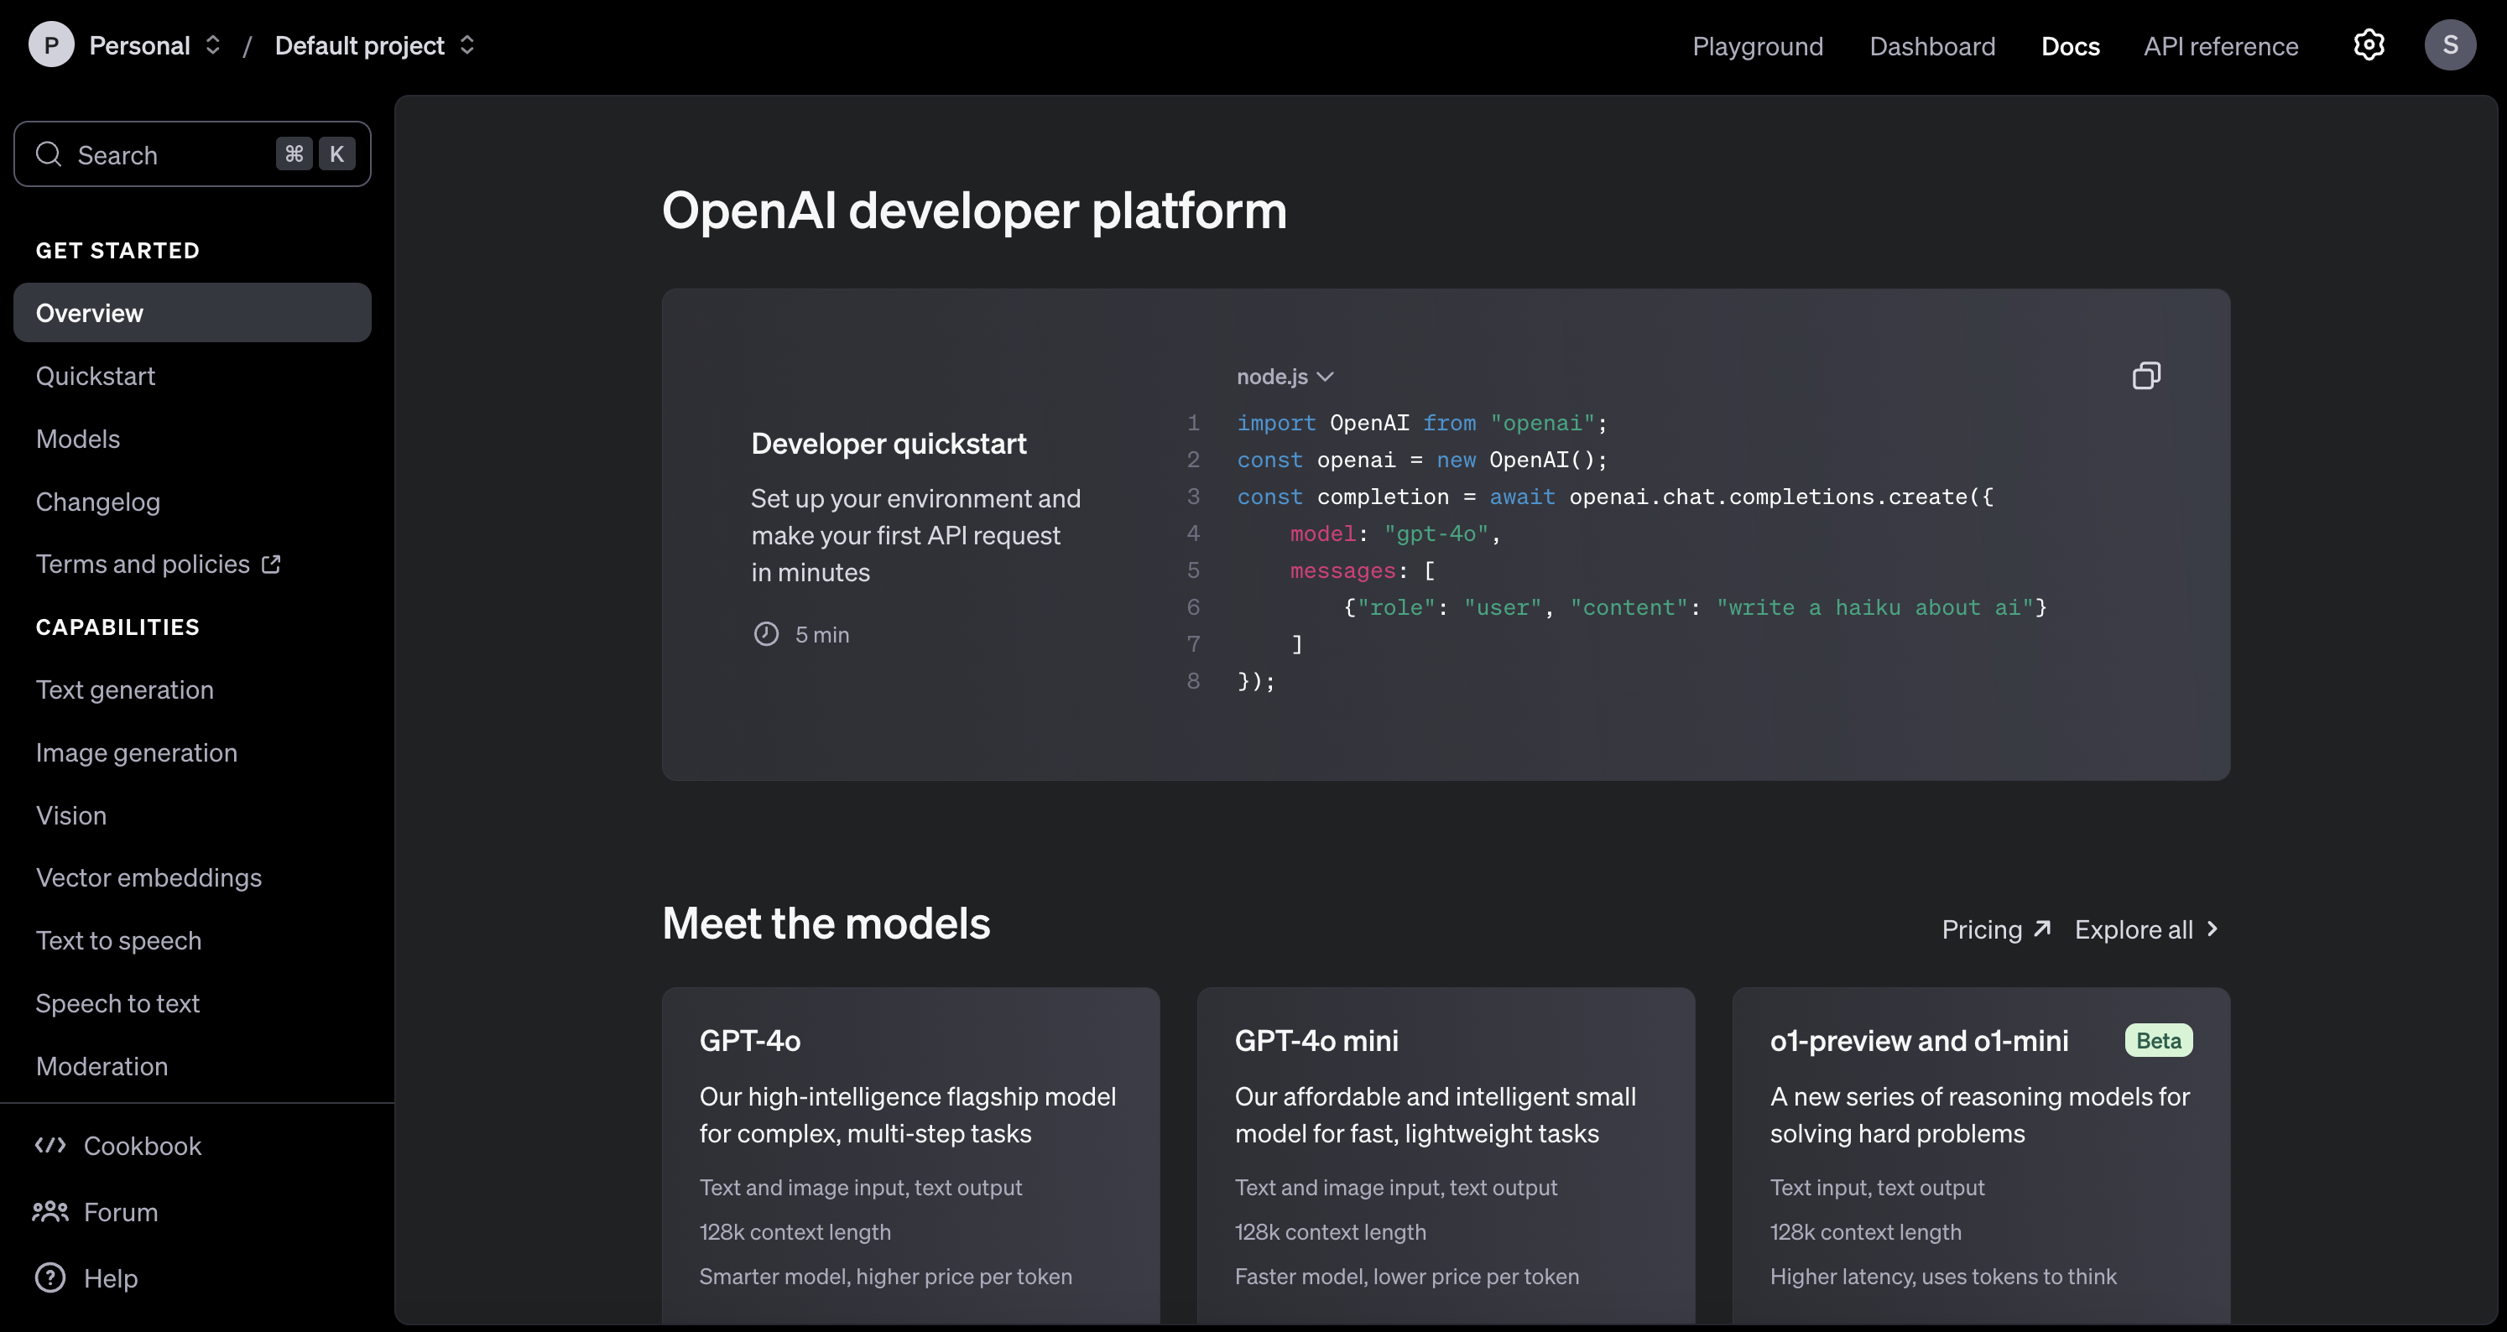Click the Command-K shortcut hint K key
This screenshot has height=1332, width=2507.
point(336,153)
